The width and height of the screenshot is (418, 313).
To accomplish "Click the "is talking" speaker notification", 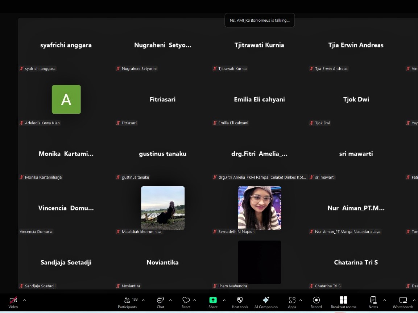I will tap(260, 20).
